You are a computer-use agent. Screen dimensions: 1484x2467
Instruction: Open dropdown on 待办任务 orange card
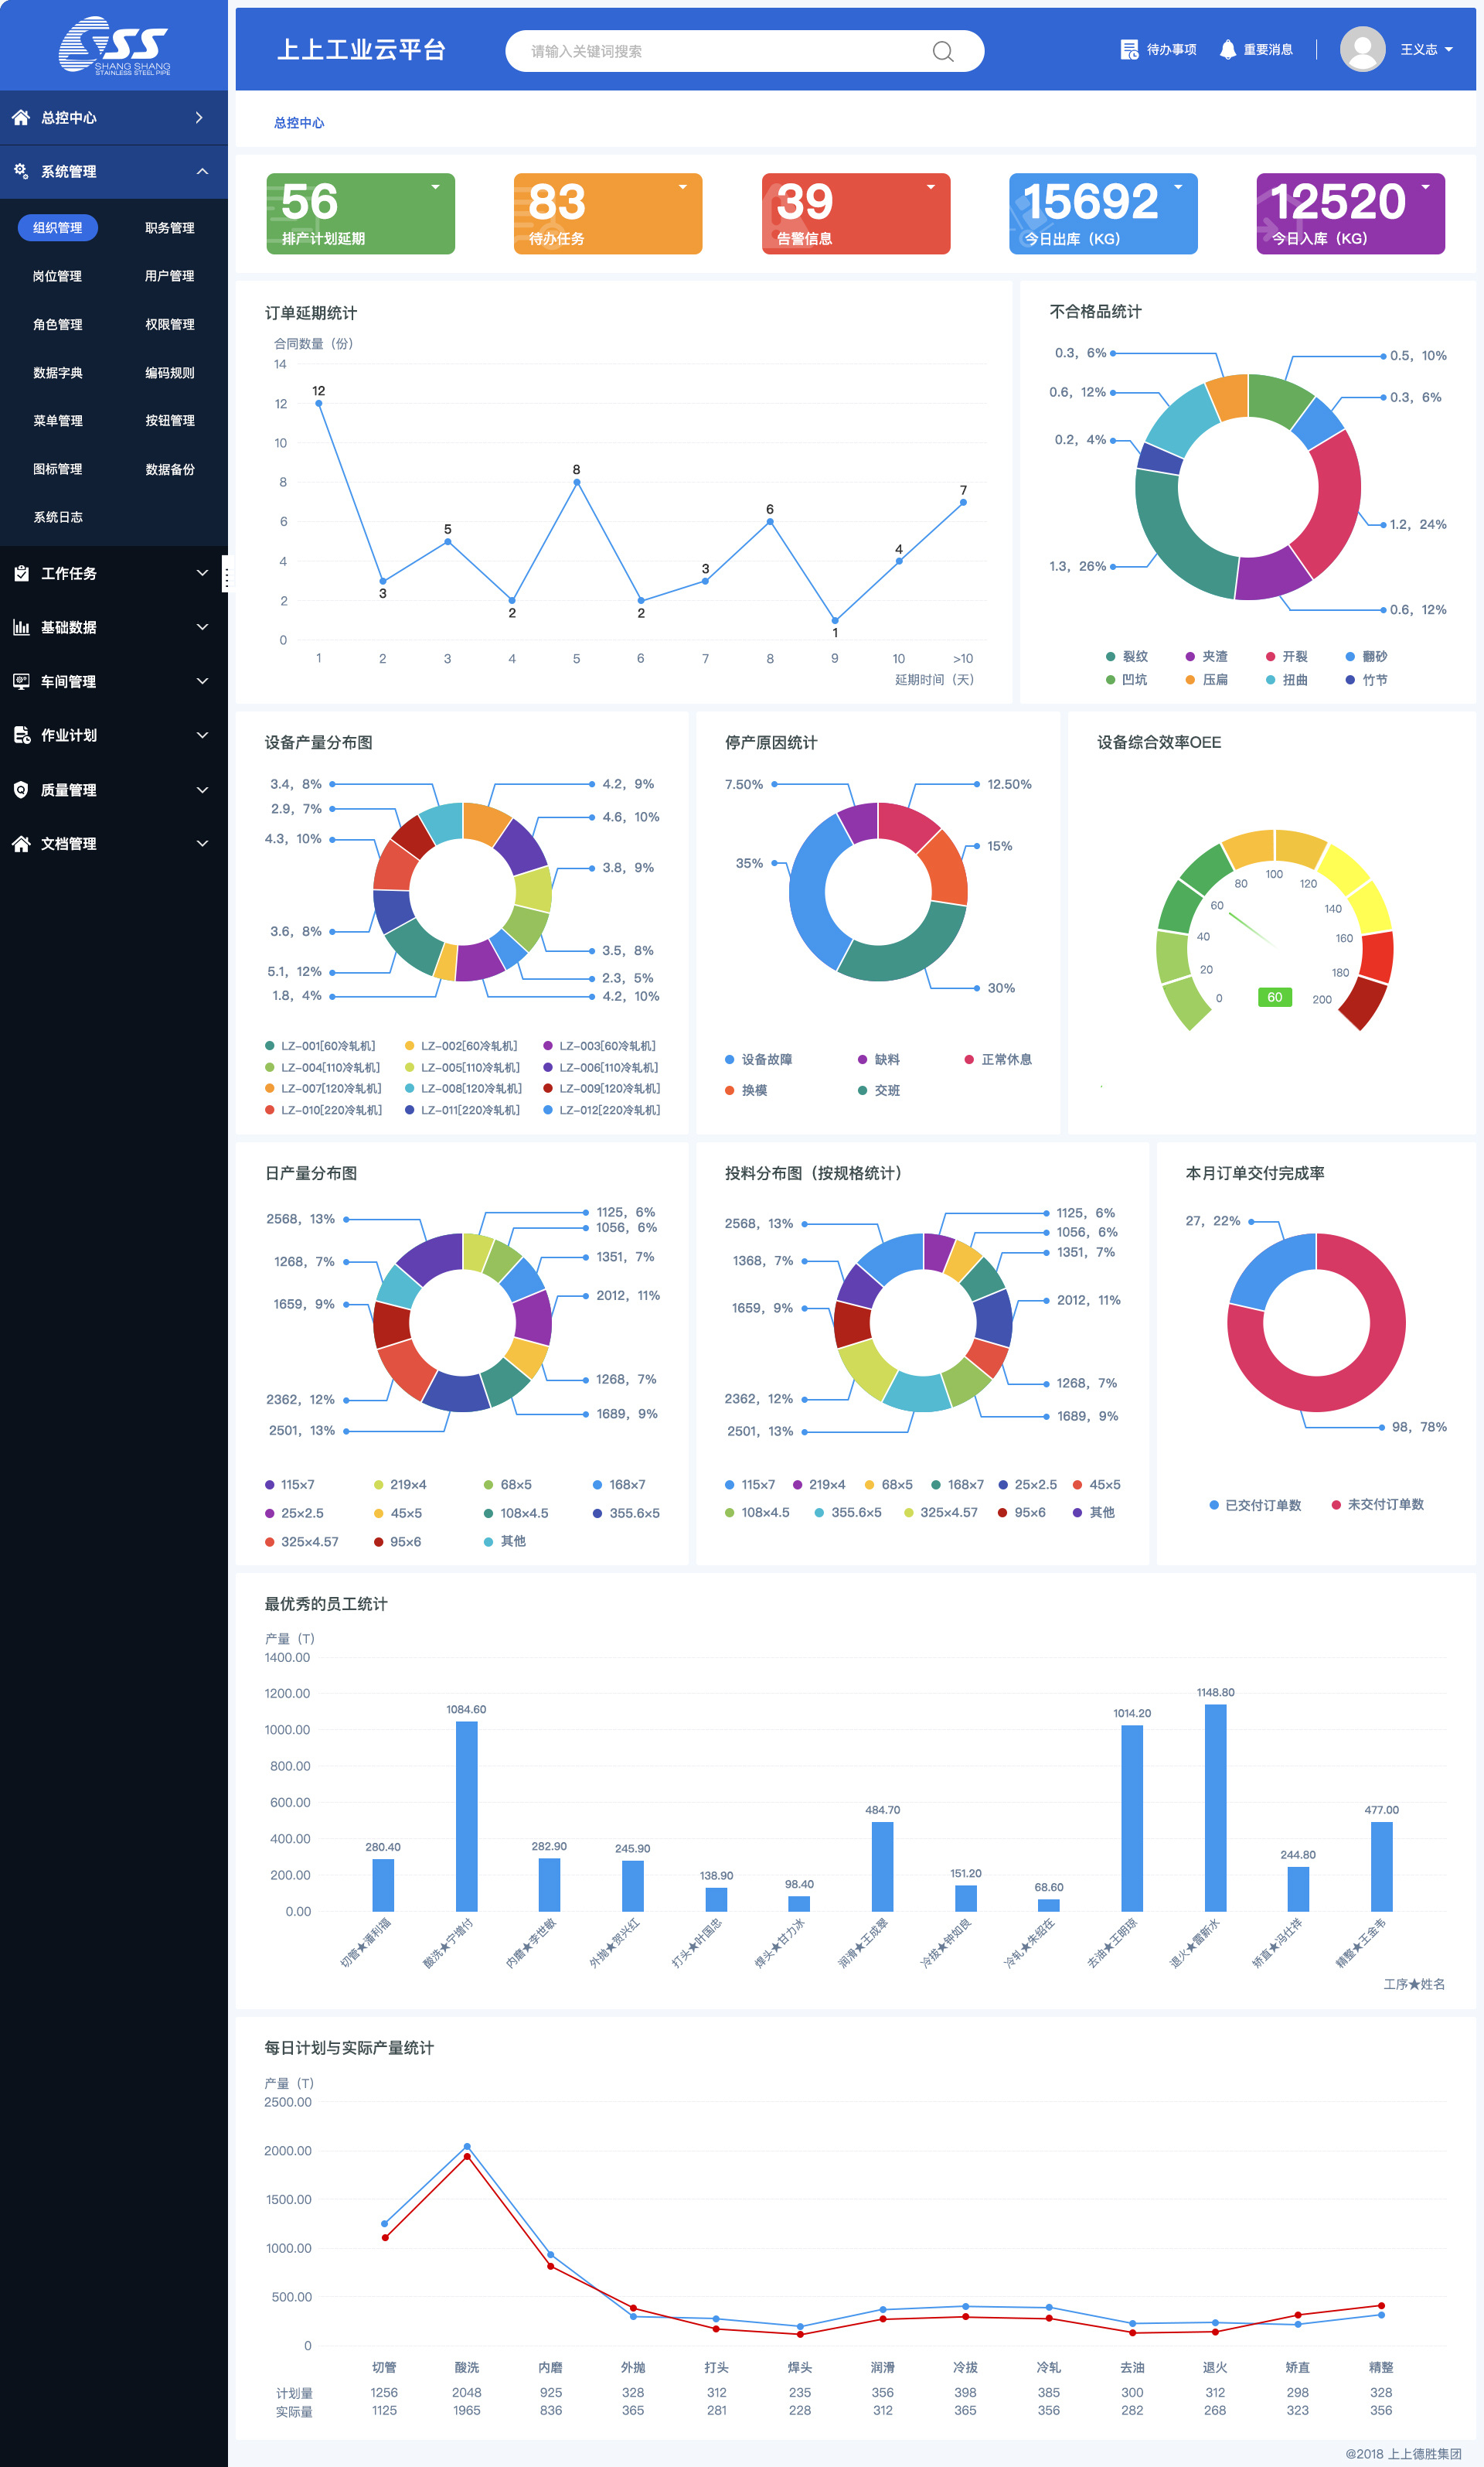(683, 187)
